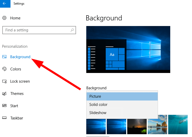Open the Lock screen settings
This screenshot has height=137, width=192.
pyautogui.click(x=20, y=81)
